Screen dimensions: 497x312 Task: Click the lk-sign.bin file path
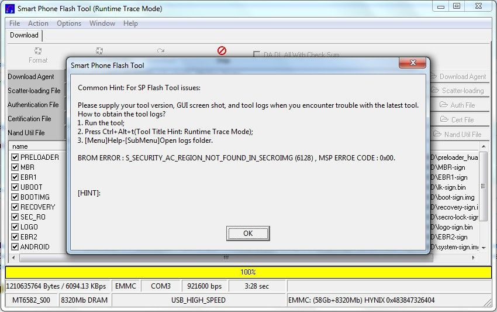pyautogui.click(x=448, y=187)
